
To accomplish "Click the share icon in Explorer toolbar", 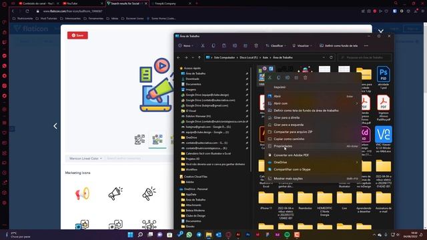I will click(246, 46).
